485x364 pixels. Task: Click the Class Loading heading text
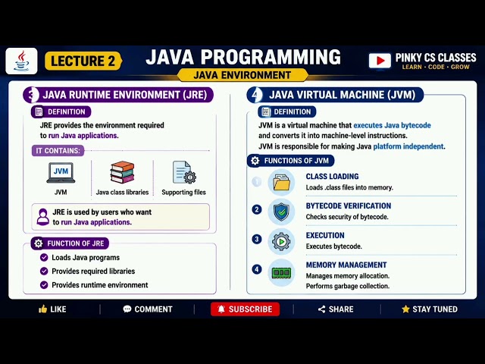(x=332, y=177)
